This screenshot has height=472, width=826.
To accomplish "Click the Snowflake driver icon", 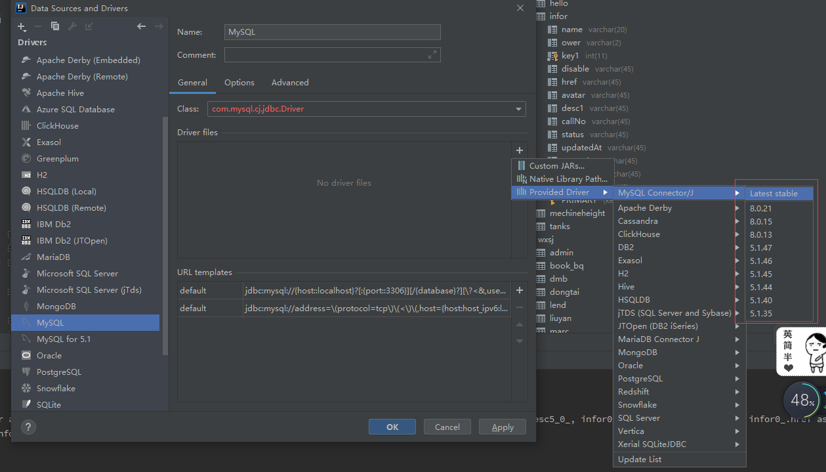I will [26, 388].
